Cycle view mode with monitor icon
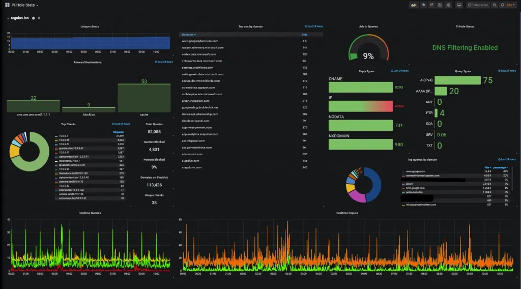521x289 pixels. (x=459, y=5)
